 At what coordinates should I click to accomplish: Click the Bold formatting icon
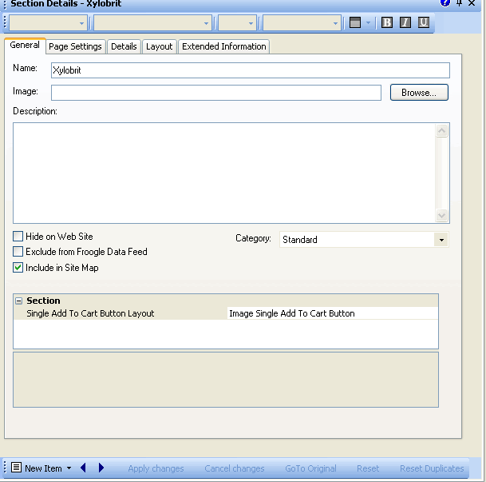(387, 22)
